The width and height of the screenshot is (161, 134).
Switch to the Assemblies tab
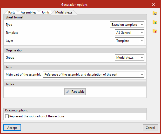click(29, 12)
